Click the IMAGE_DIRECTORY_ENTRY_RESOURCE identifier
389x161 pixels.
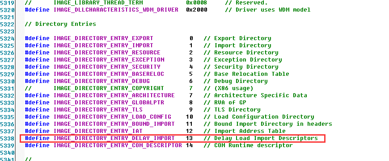coord(107,53)
